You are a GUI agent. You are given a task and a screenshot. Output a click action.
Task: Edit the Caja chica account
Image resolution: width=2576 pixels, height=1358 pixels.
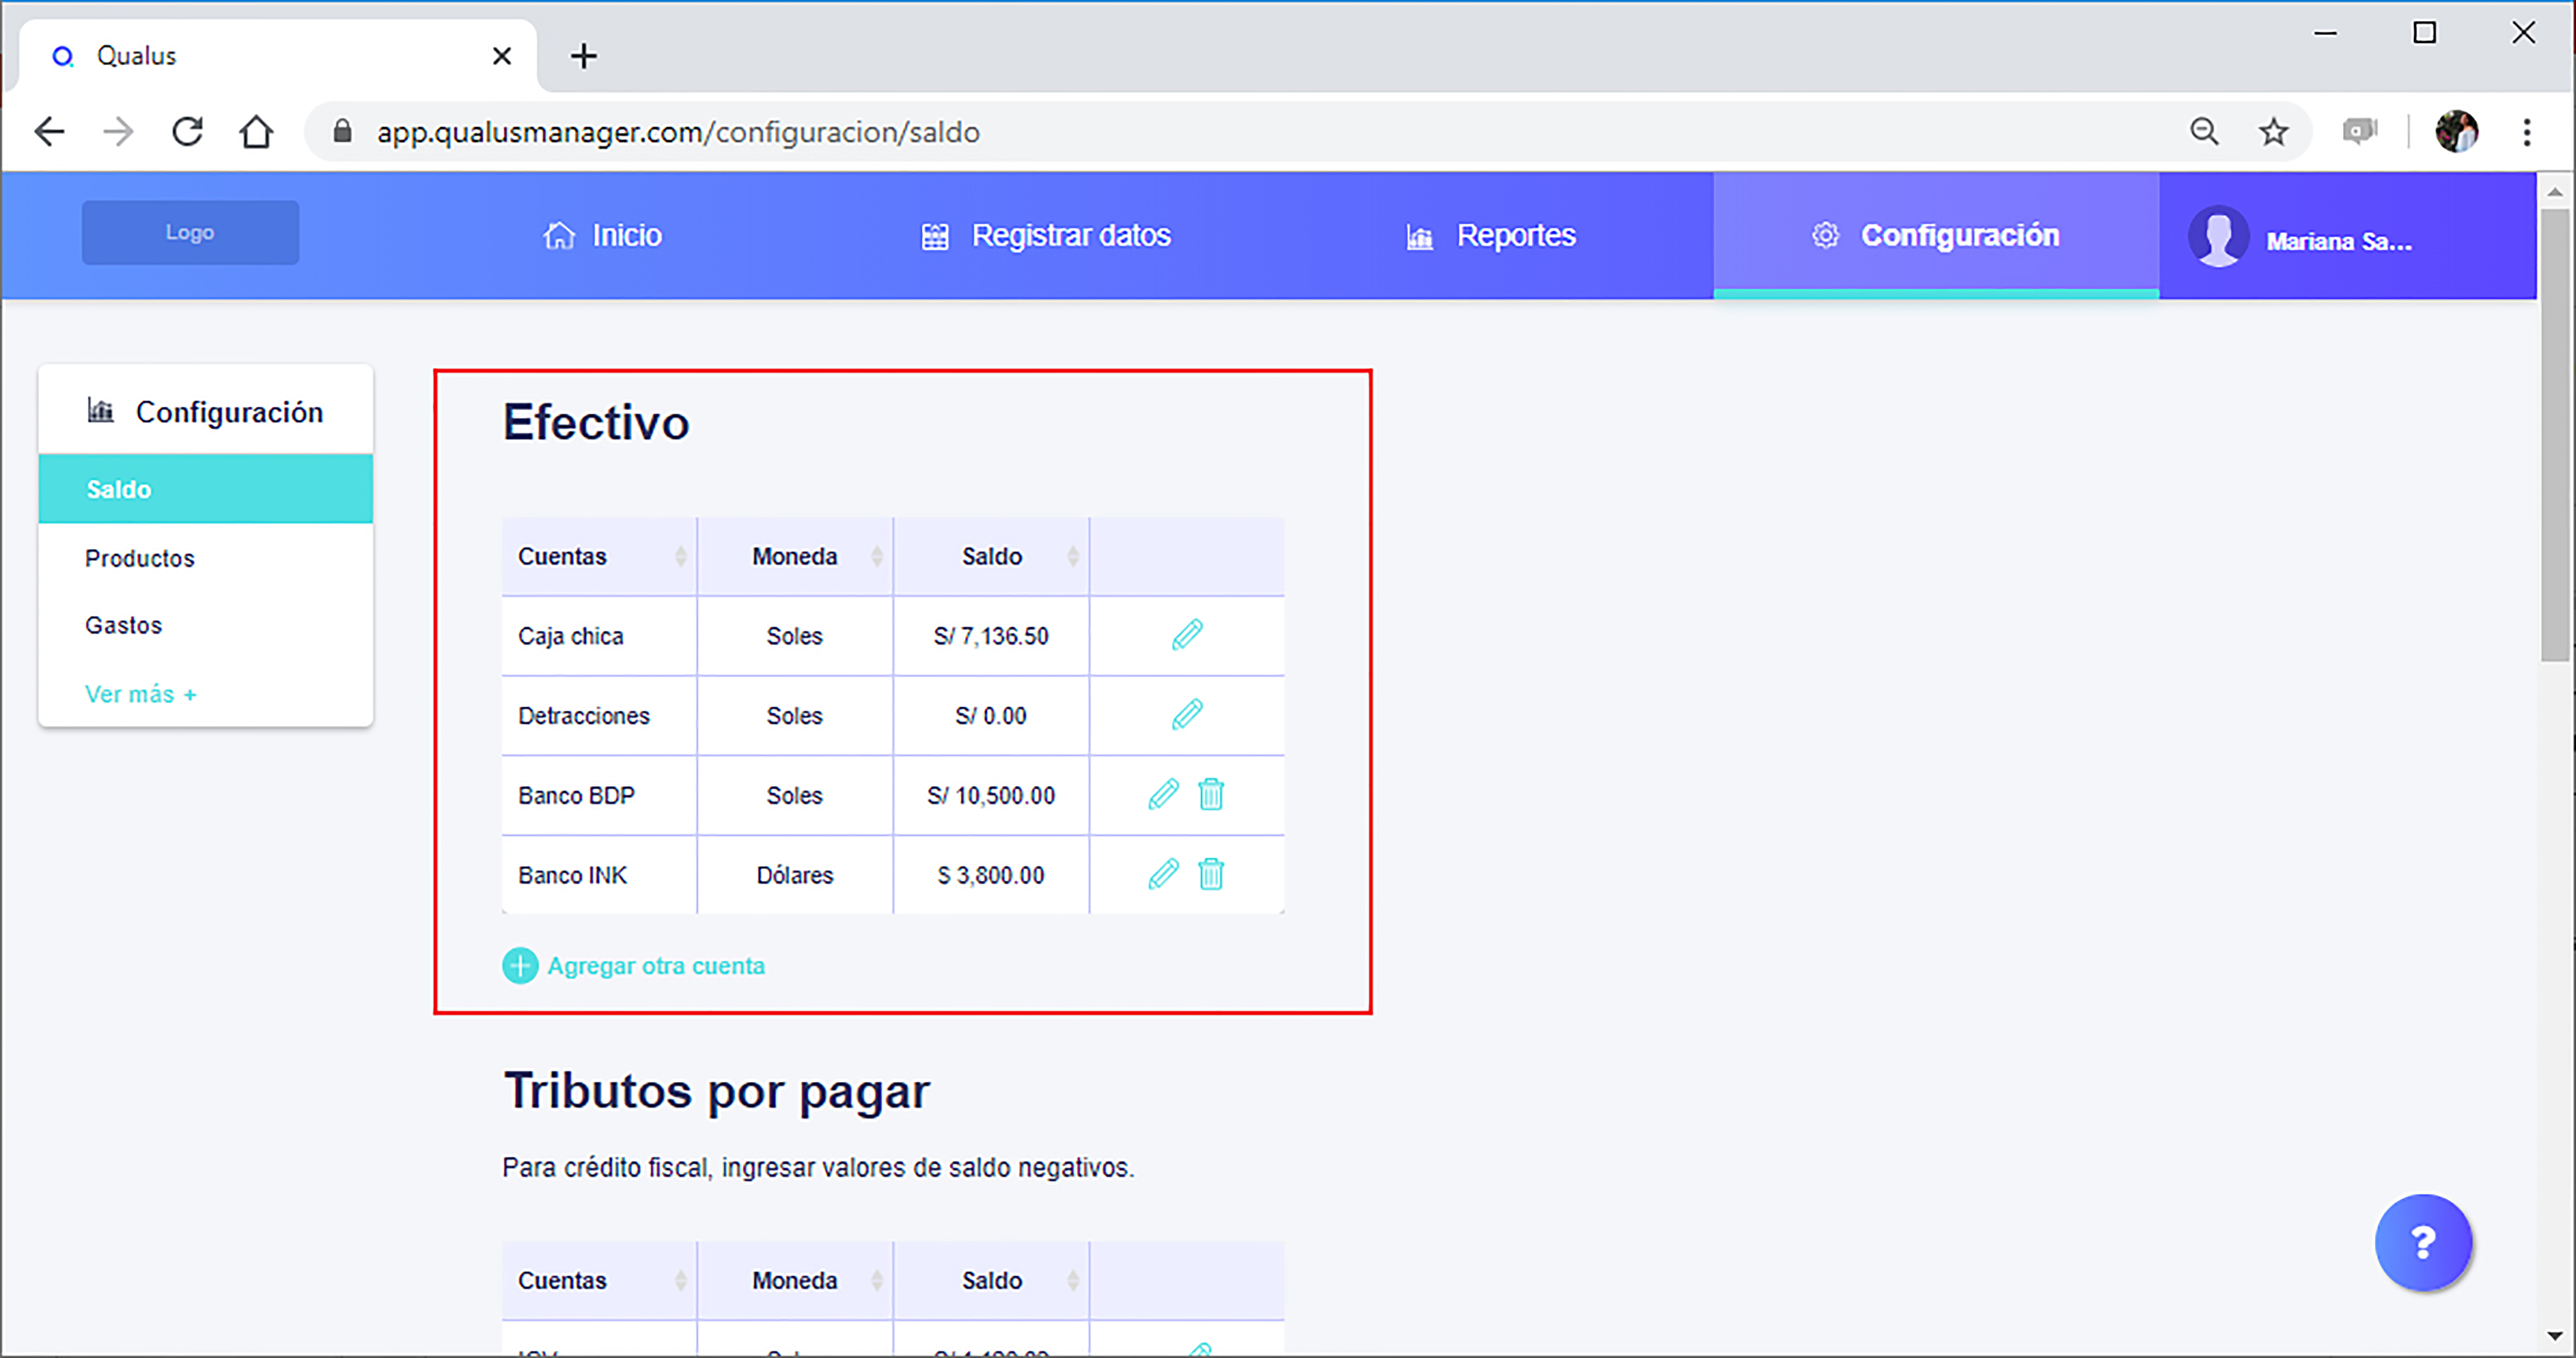(x=1187, y=635)
